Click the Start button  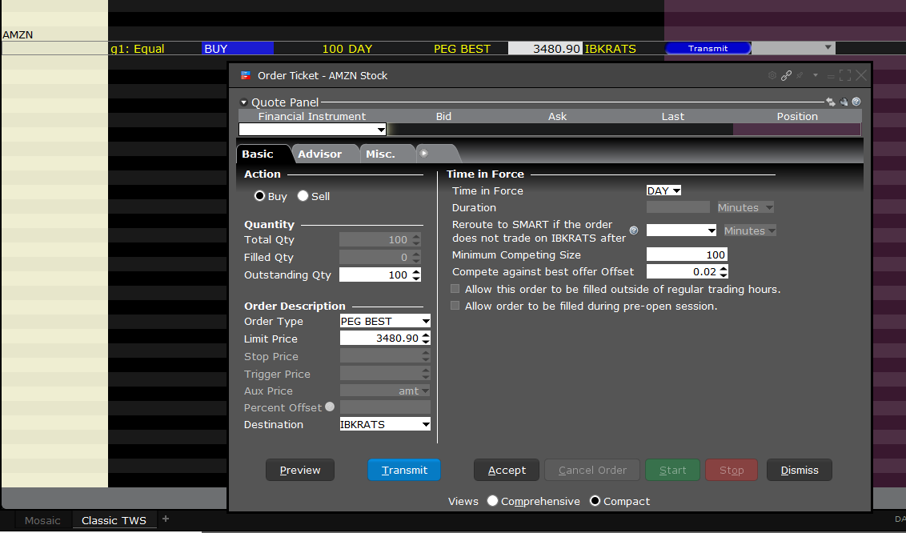coord(672,470)
